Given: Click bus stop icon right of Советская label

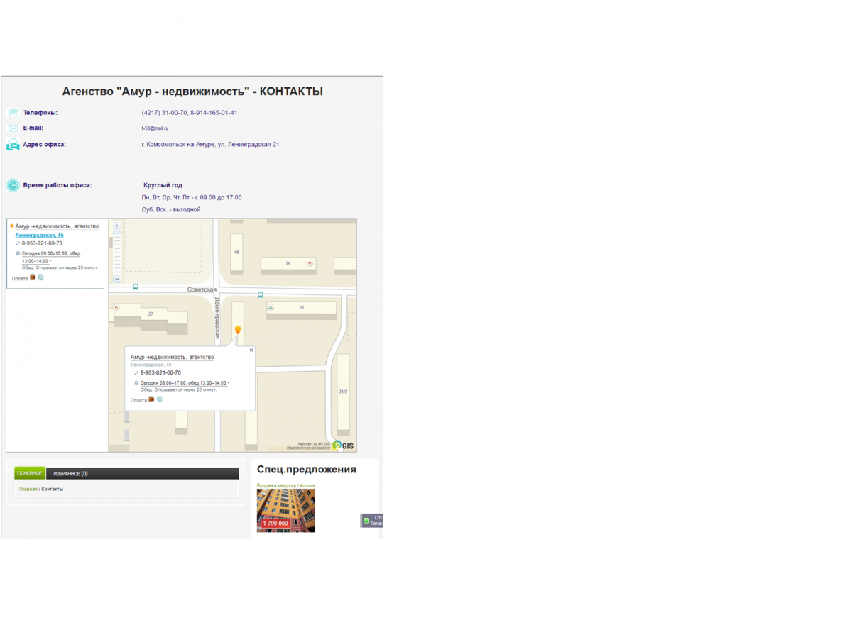Looking at the screenshot, I should tap(260, 295).
